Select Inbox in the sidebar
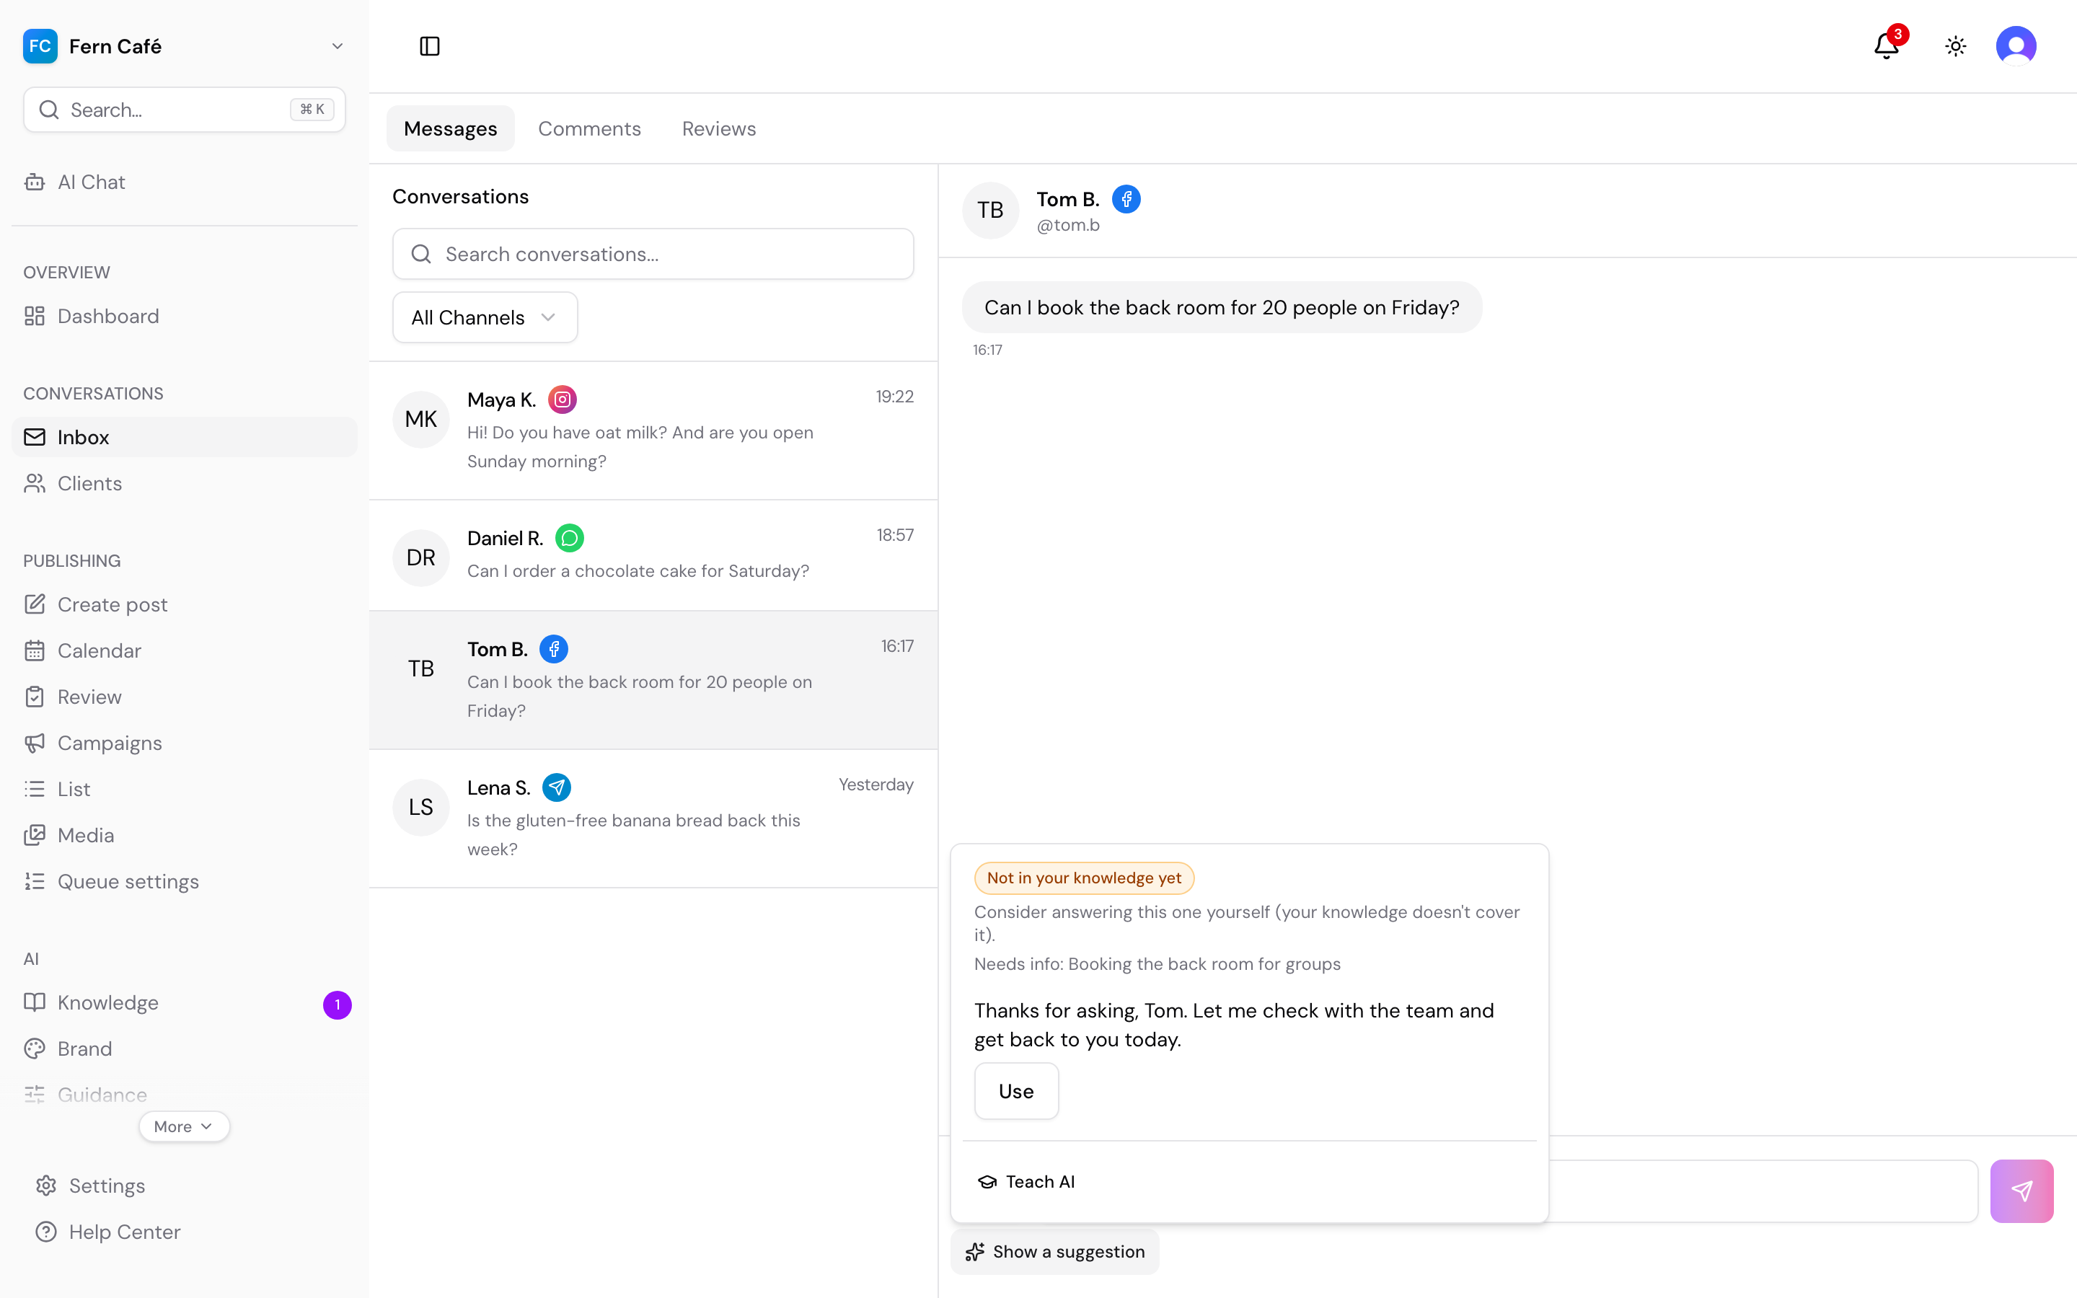The image size is (2077, 1298). [185, 437]
